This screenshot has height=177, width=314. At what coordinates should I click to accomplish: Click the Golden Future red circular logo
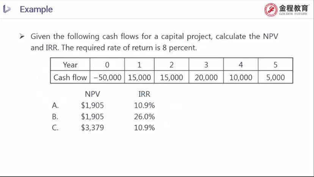point(271,9)
